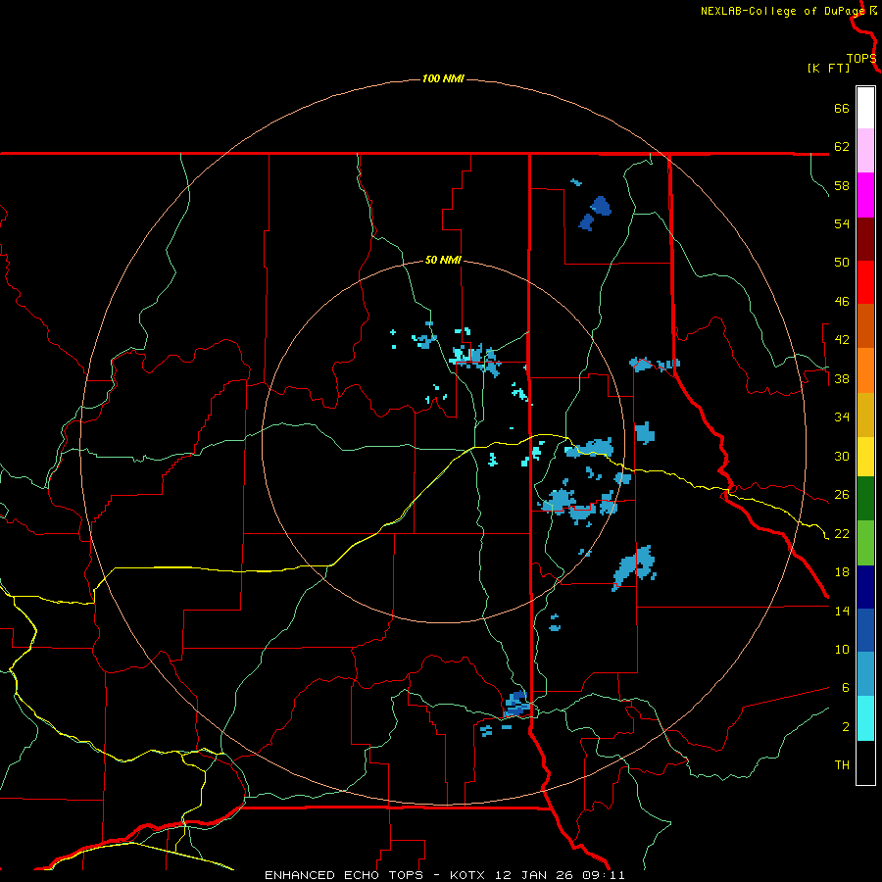Click the KOTX radar site identifier

(469, 875)
